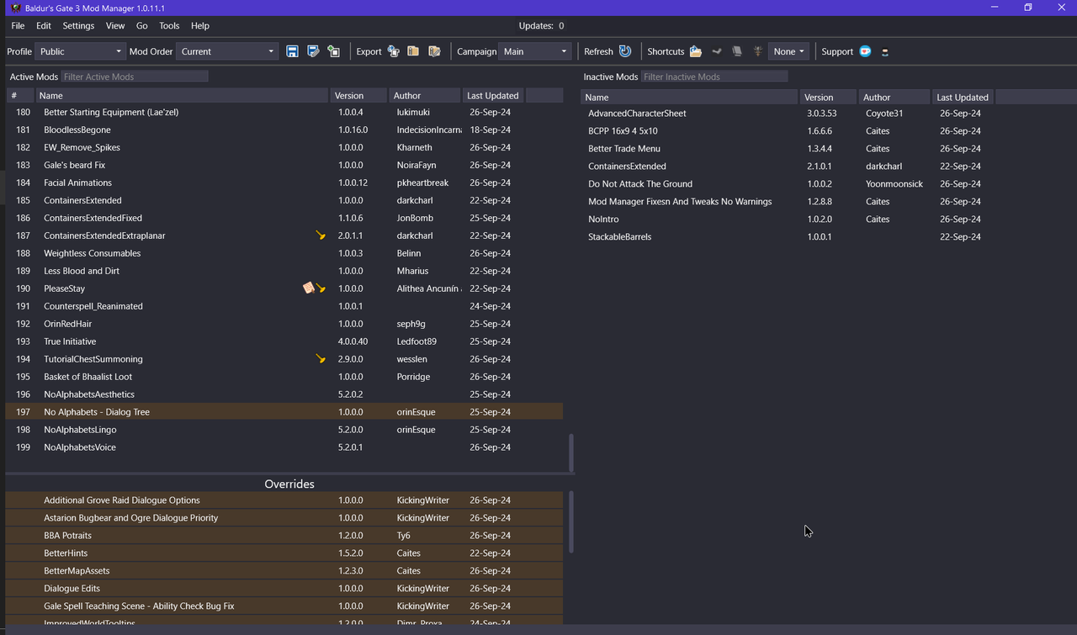Click the export order to game icon before Export

[333, 51]
